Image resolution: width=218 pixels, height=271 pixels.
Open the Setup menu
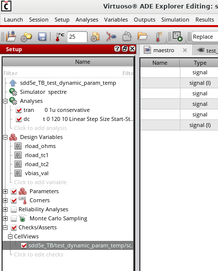pyautogui.click(x=62, y=20)
